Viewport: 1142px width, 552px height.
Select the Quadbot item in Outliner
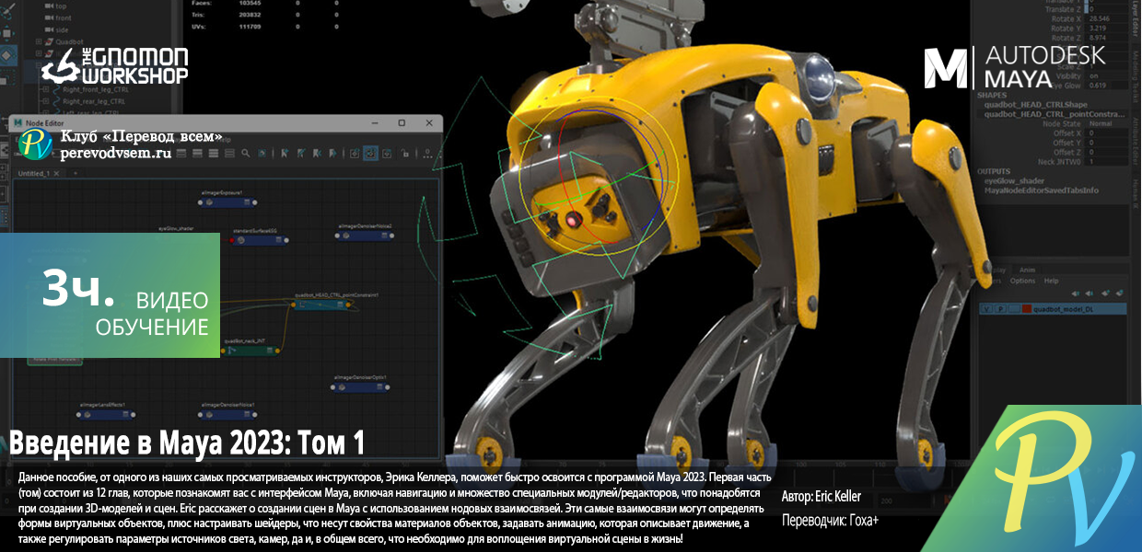[69, 41]
